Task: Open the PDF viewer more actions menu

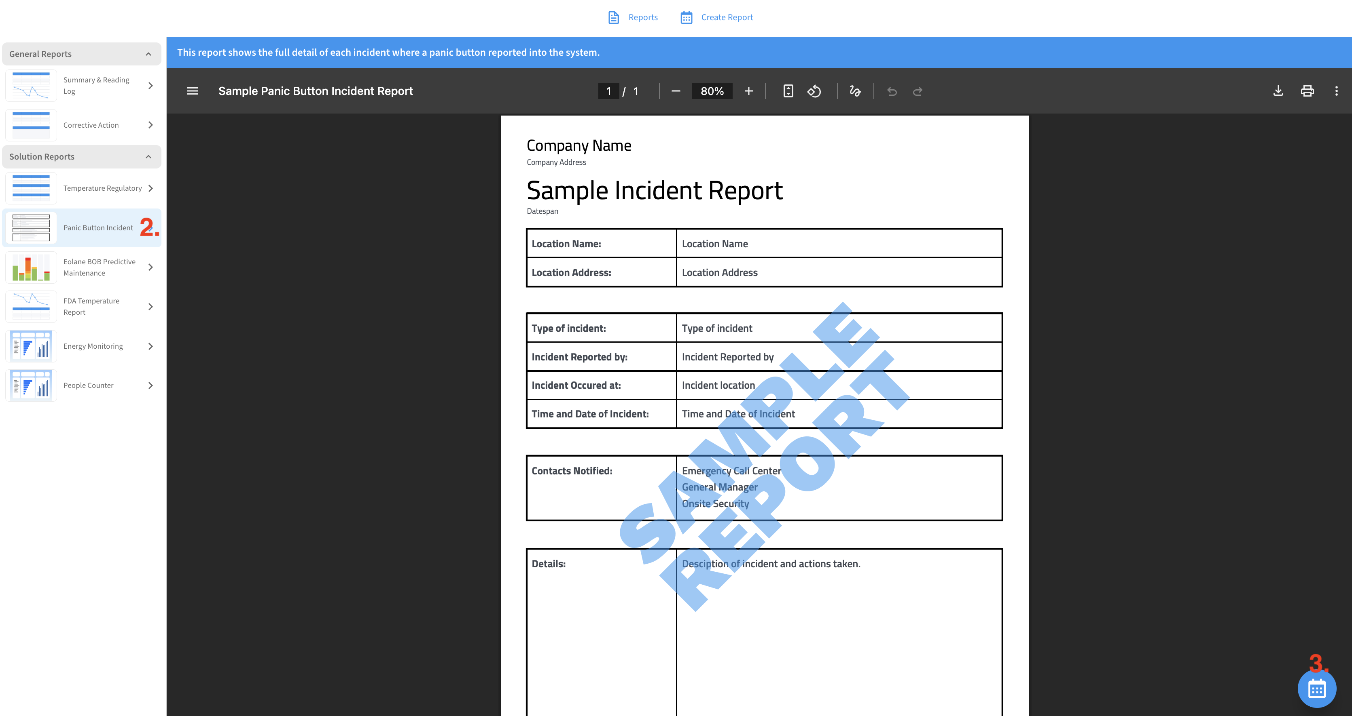Action: 1336,91
